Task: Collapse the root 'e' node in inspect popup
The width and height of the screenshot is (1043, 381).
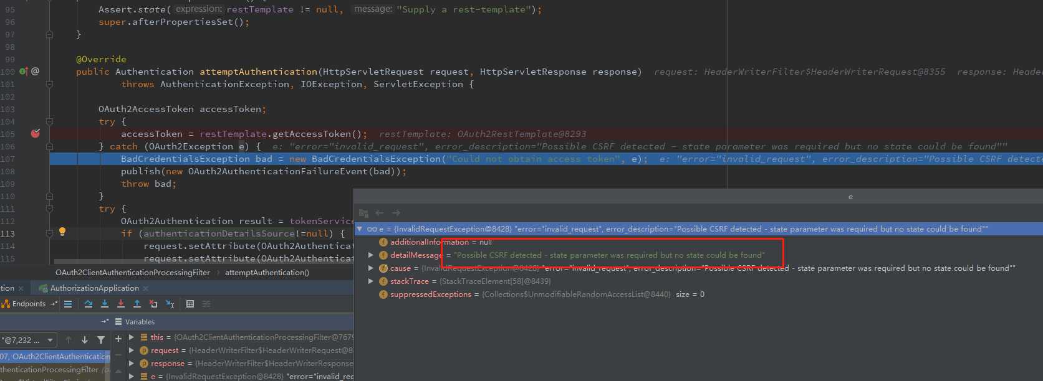Action: pos(360,229)
